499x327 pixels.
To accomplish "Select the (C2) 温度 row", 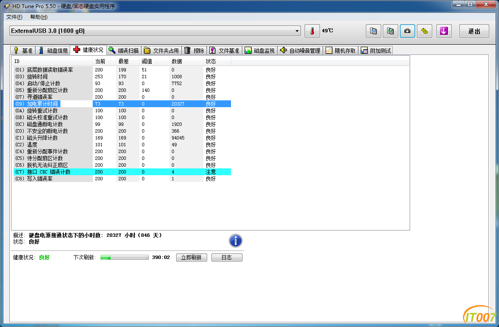I will [122, 145].
